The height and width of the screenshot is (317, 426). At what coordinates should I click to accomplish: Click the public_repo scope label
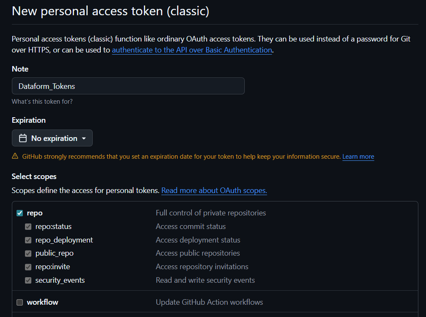click(54, 253)
